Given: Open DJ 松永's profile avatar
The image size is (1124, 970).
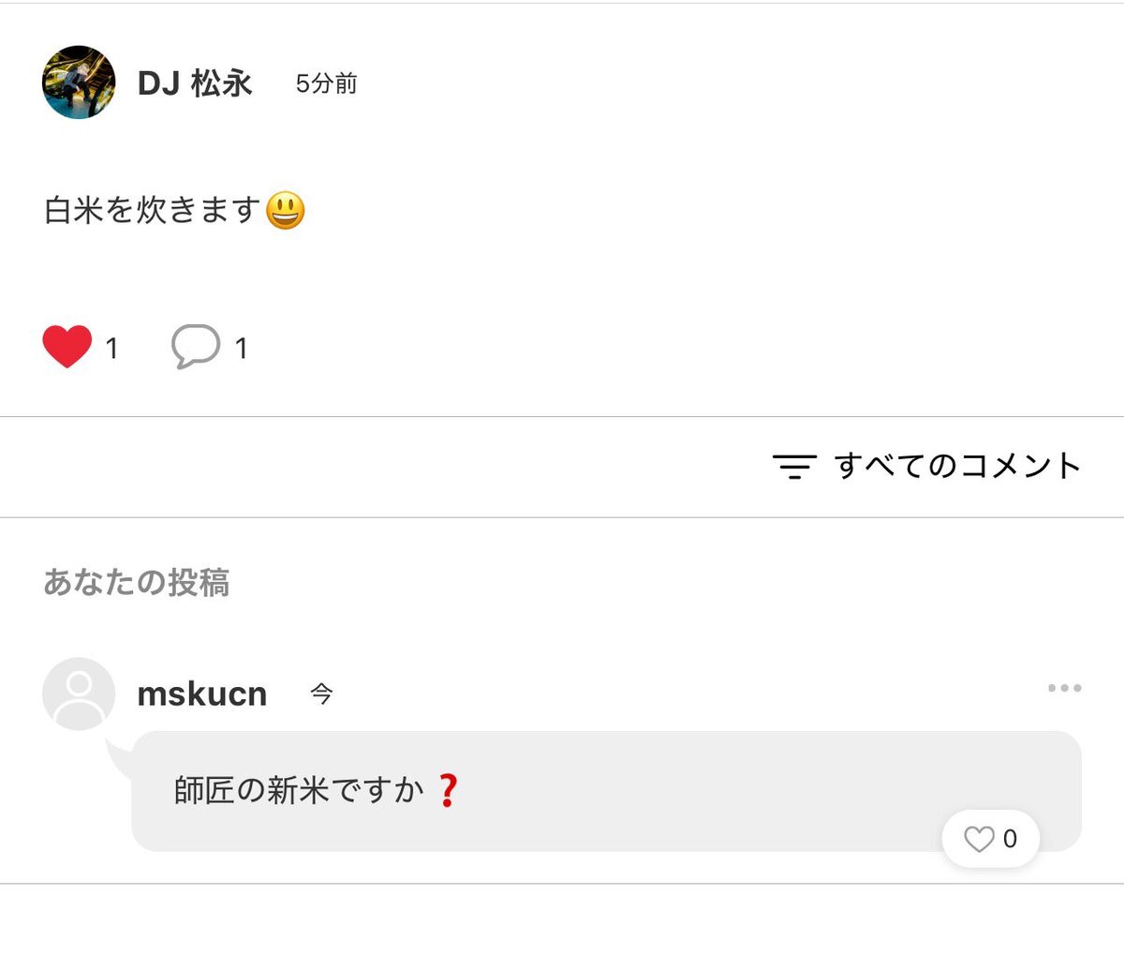Looking at the screenshot, I should click(x=79, y=82).
